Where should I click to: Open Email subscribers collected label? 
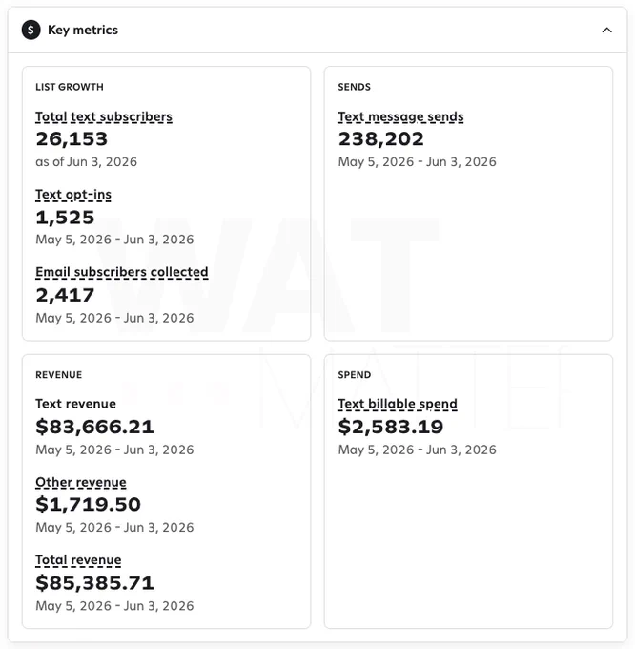click(121, 272)
